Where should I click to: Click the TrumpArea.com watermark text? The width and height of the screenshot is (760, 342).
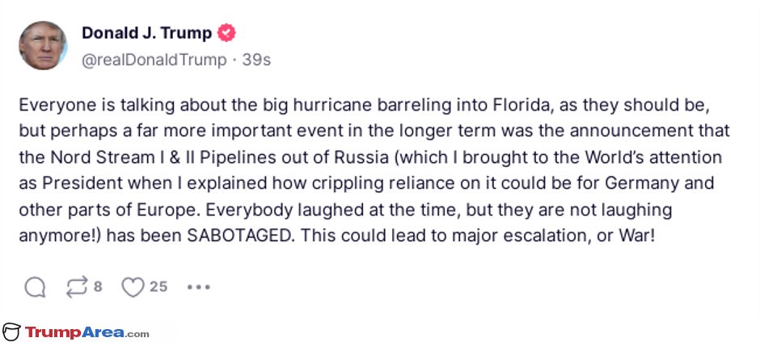coord(87,332)
